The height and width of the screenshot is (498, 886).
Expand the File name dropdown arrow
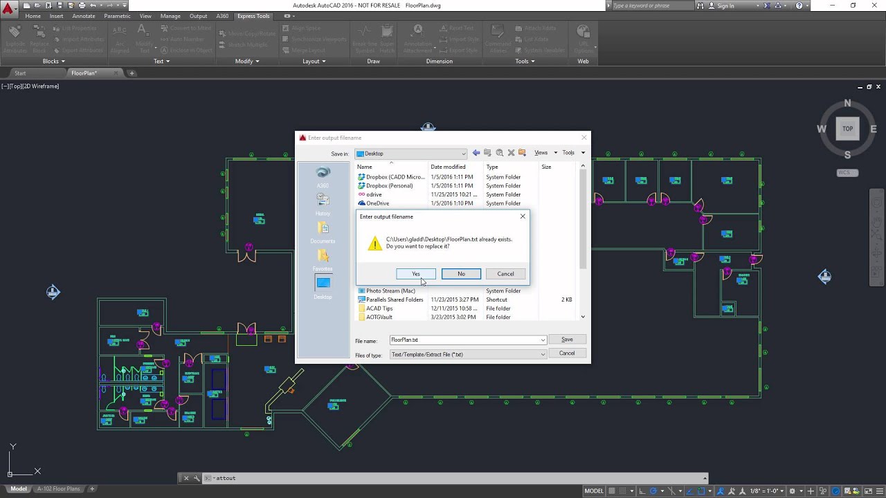(x=543, y=340)
